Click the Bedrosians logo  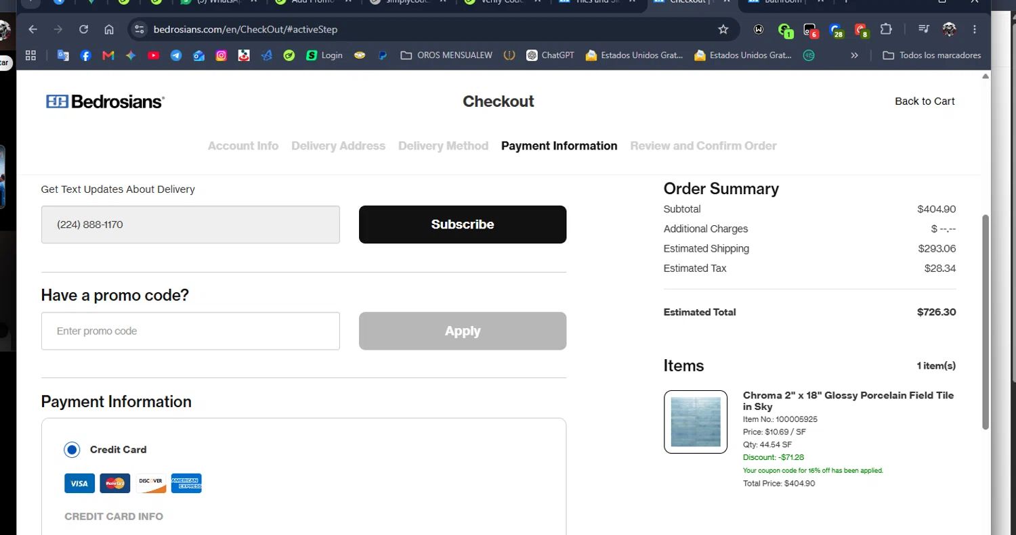tap(106, 101)
